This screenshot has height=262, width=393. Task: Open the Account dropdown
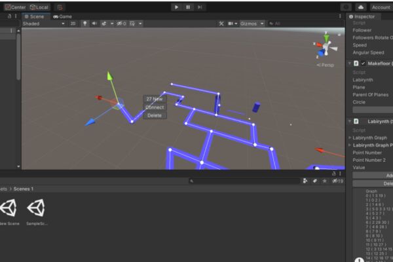(x=381, y=7)
